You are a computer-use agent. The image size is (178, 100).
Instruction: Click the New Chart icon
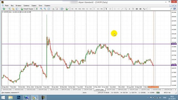4,9
